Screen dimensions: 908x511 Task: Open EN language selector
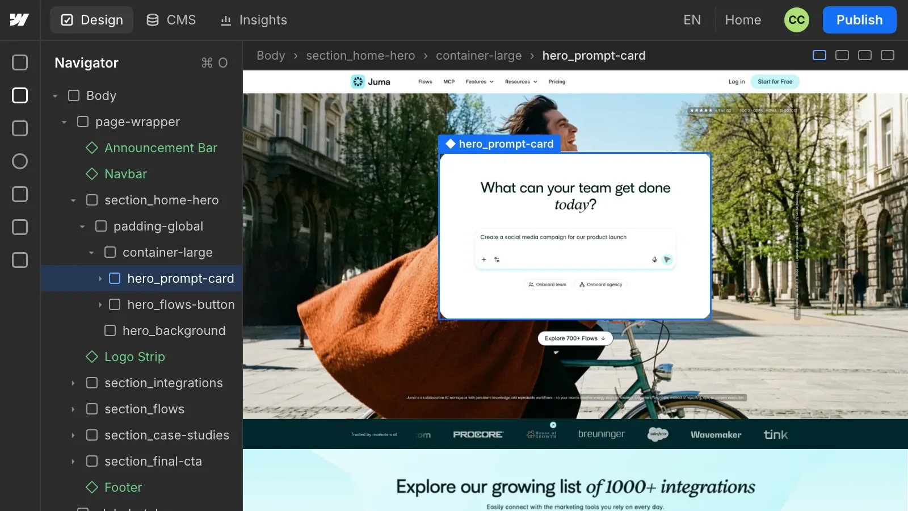click(x=692, y=20)
